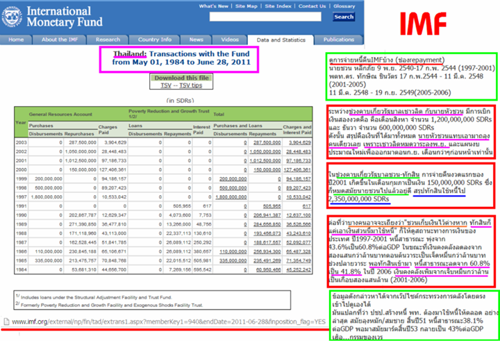The image size is (500, 341).
Task: Select repurchases value 53,681,310 in 1984 row
Action: pos(84,270)
